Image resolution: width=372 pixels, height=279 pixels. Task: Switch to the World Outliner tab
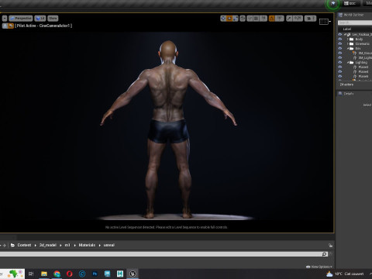pos(351,15)
